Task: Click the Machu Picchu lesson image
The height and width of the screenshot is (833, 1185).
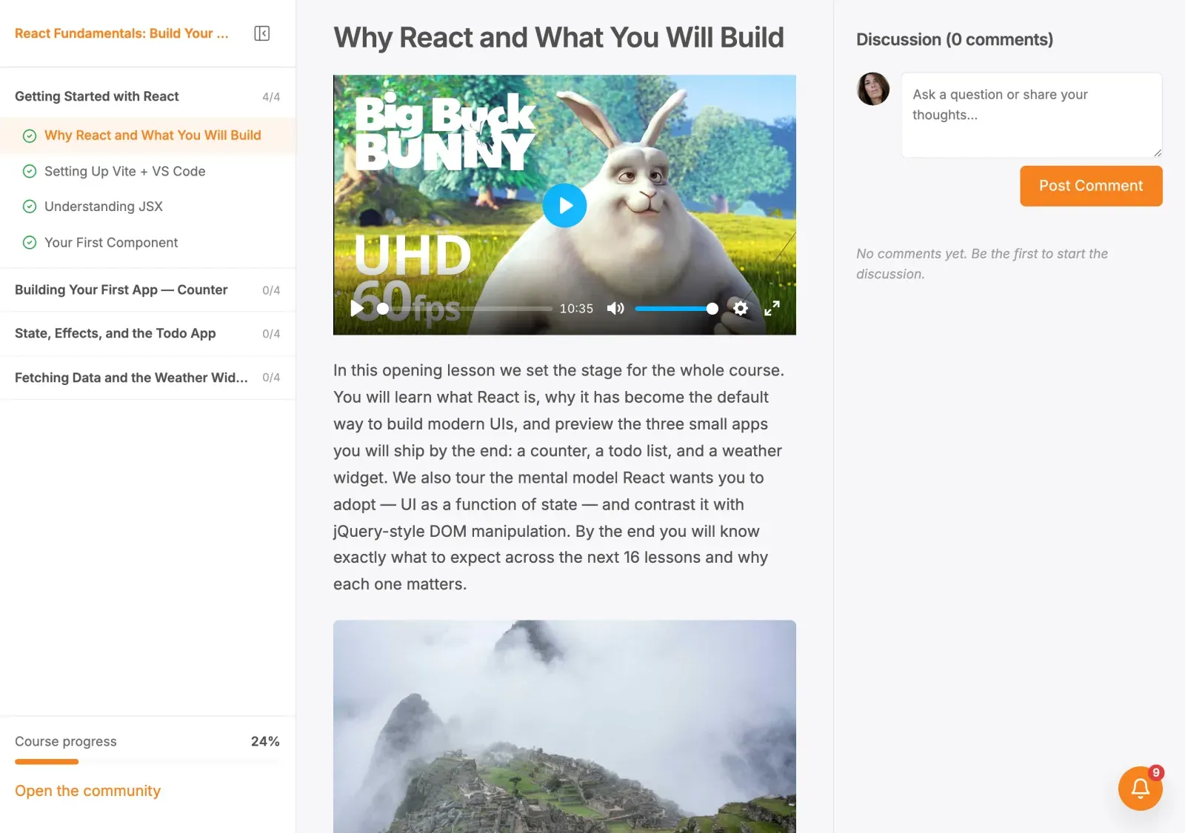Action: pos(564,726)
